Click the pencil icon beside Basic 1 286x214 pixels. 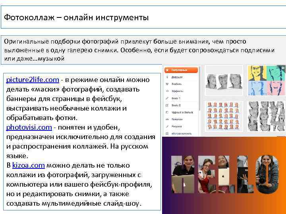[x=167, y=98]
